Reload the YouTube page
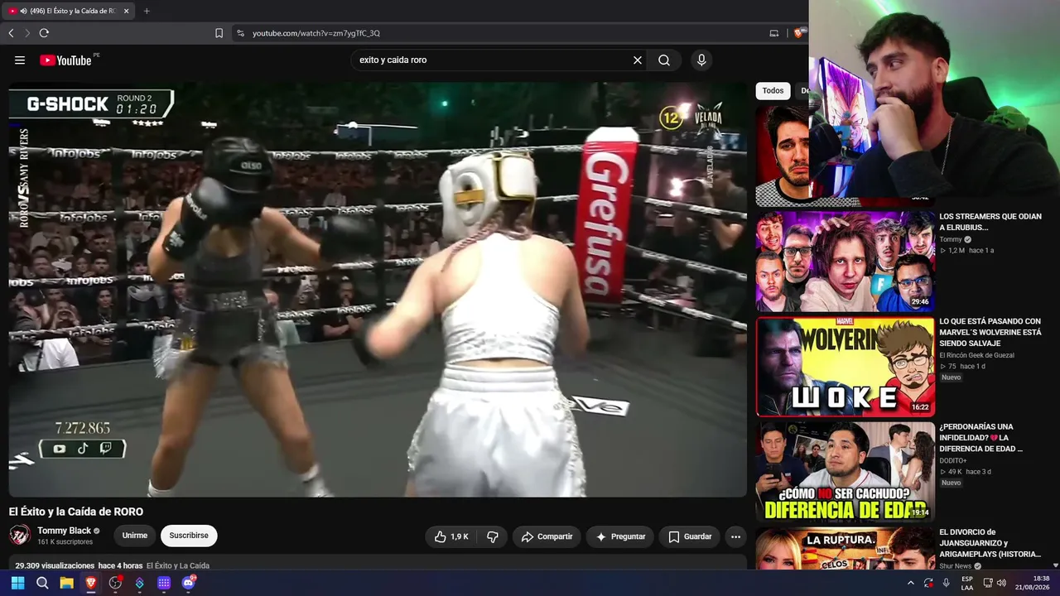This screenshot has width=1060, height=596. pos(44,33)
